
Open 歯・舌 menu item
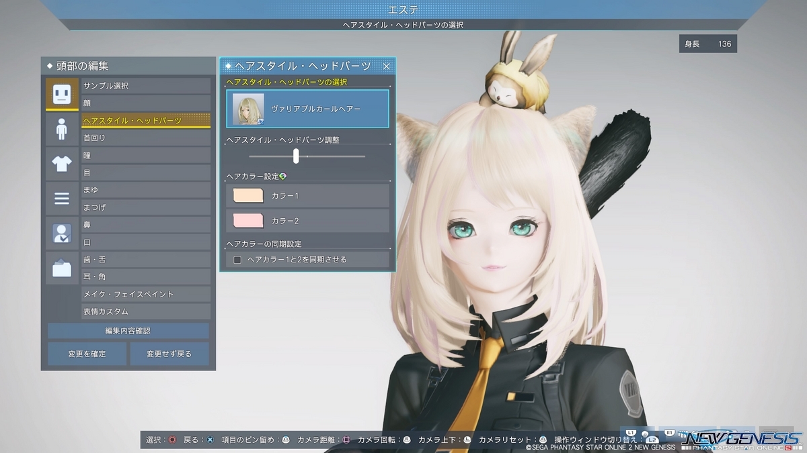tap(146, 260)
